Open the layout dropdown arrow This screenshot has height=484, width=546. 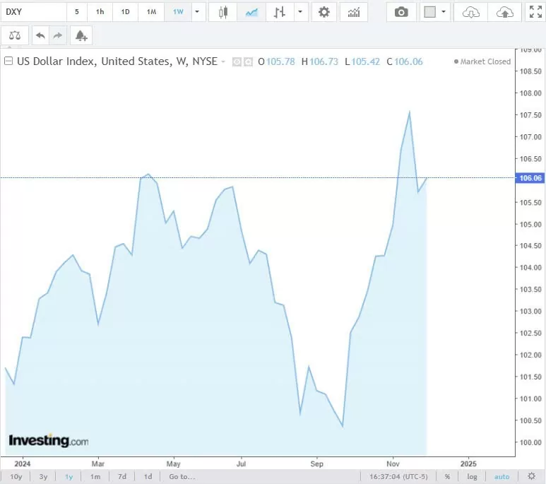pos(444,12)
